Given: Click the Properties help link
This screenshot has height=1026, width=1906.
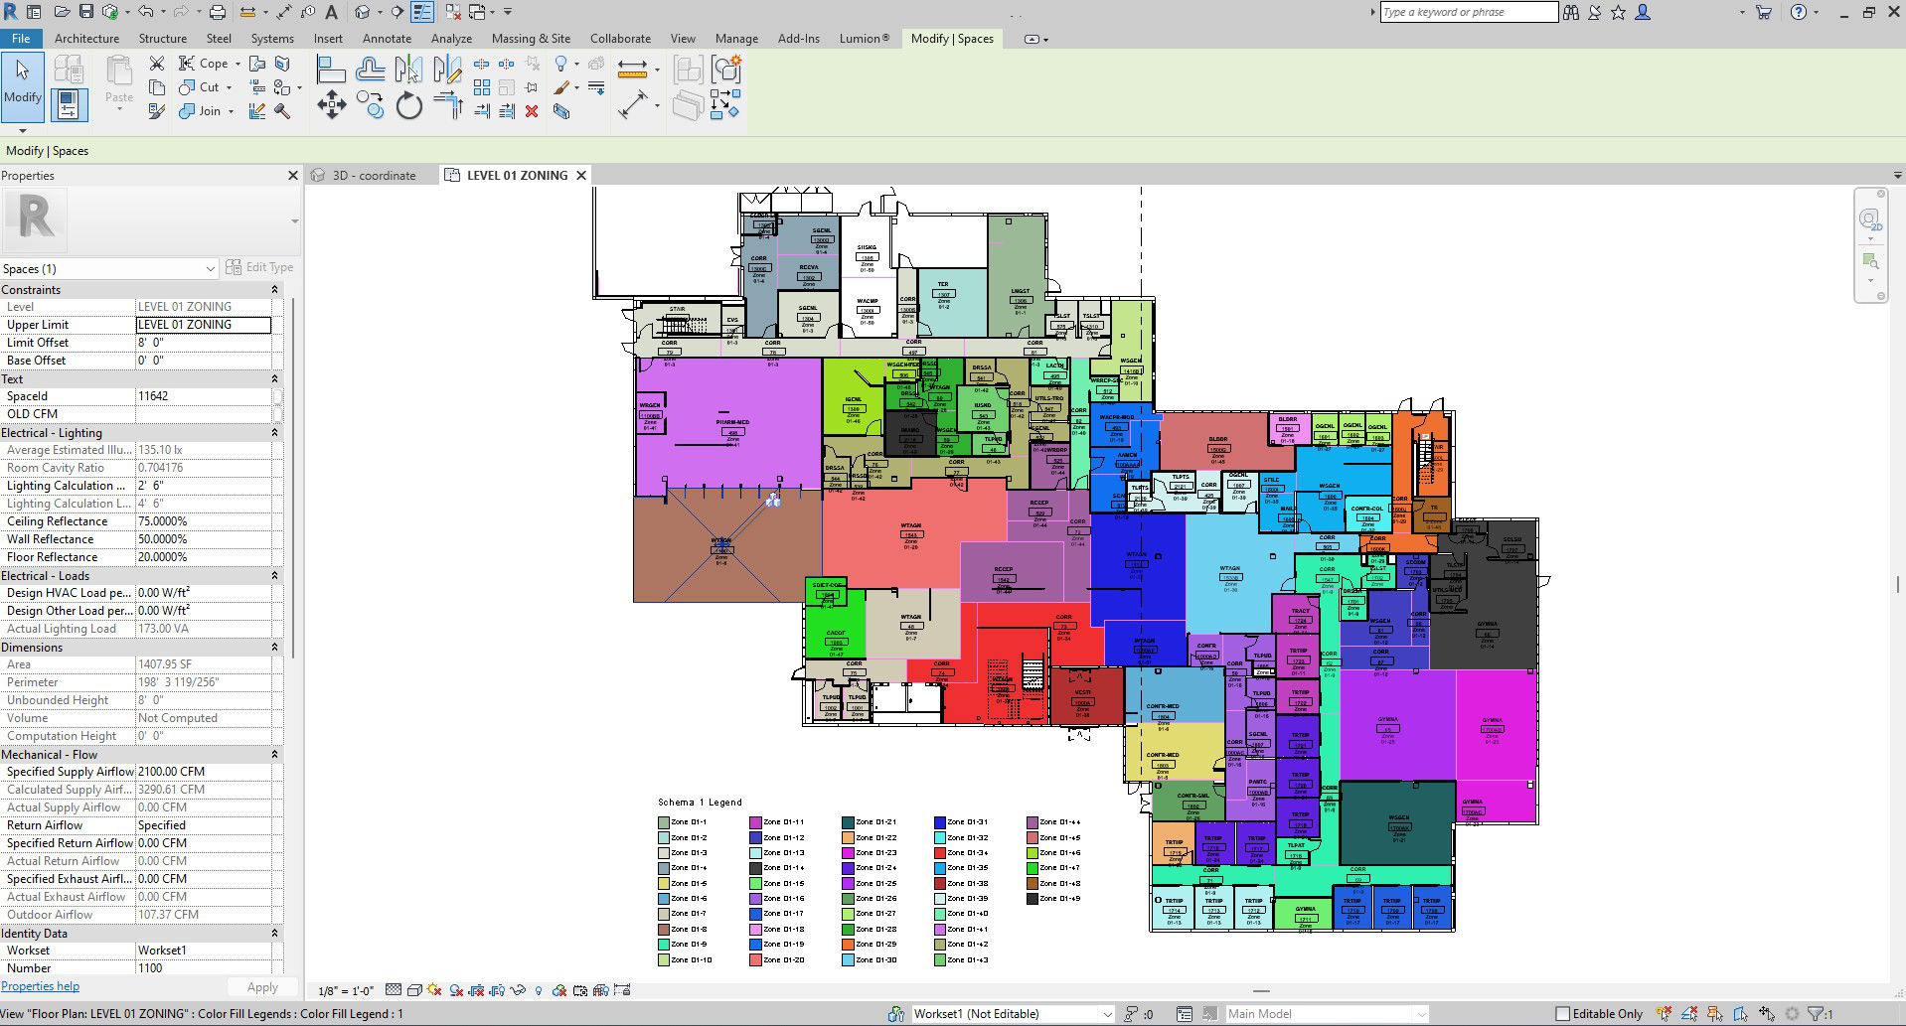Looking at the screenshot, I should point(40,986).
